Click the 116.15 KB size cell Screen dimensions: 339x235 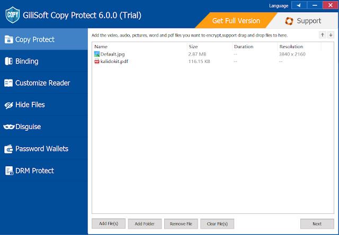coord(199,61)
